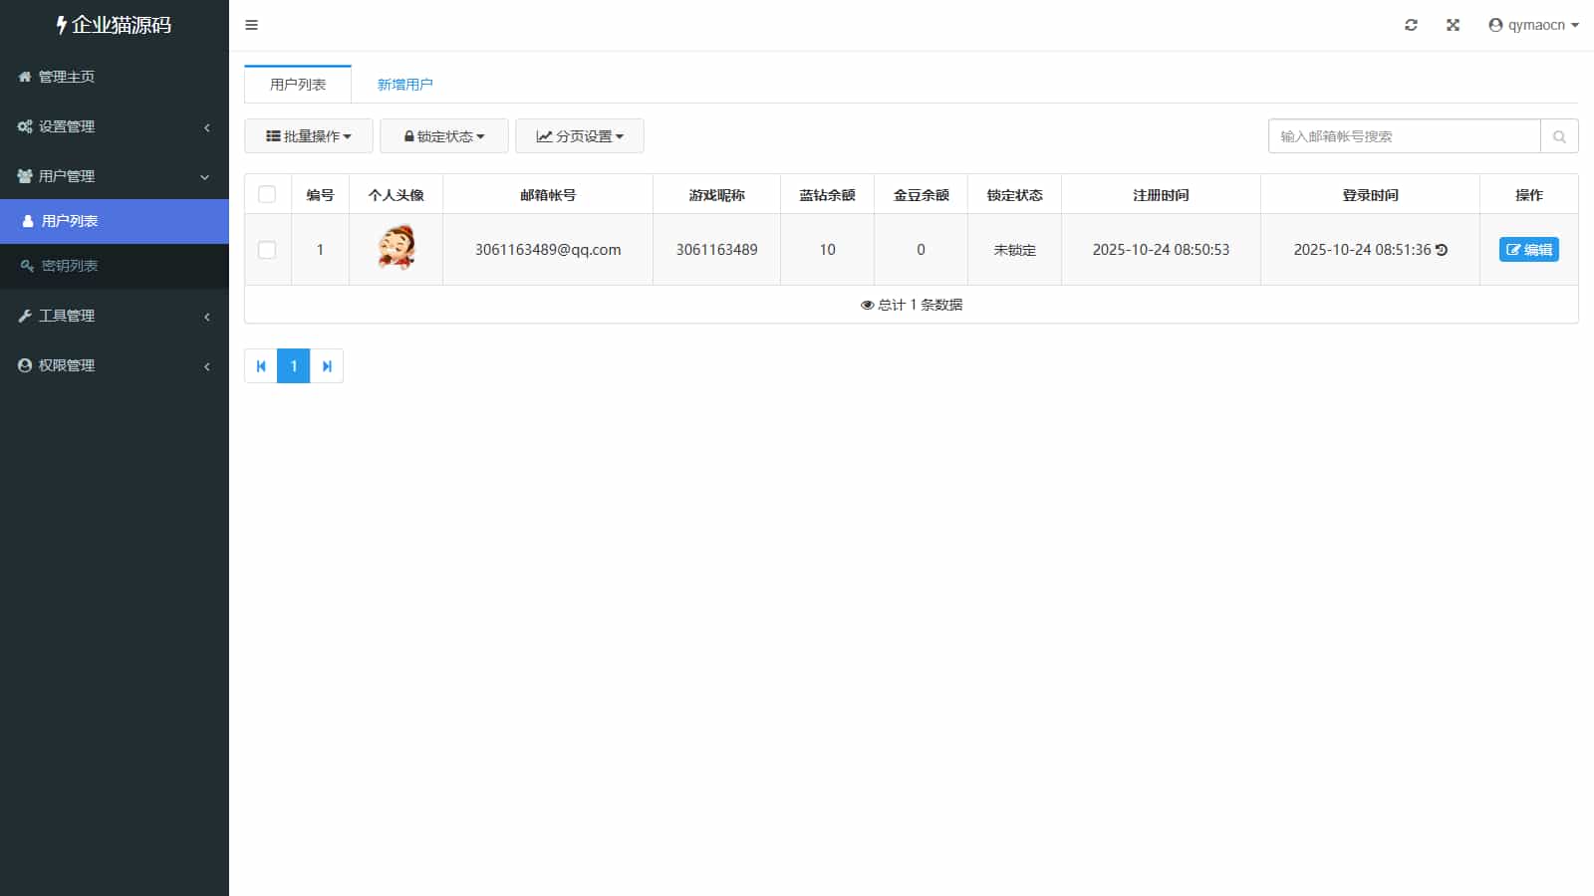
Task: Open the hamburger menu to collapse sidebar
Action: 251,25
